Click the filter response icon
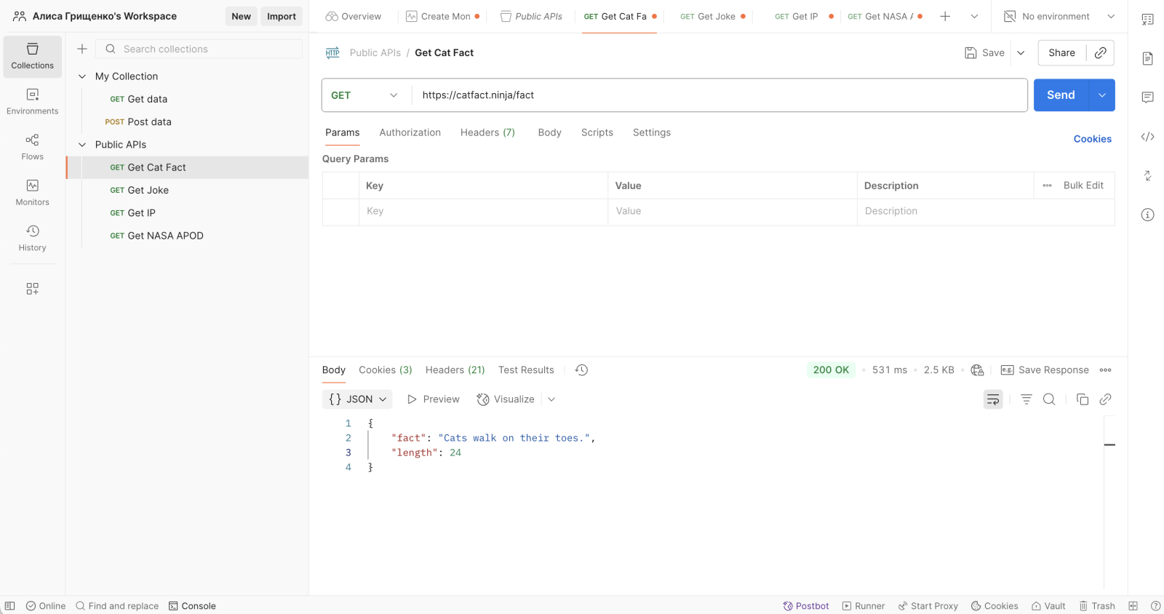This screenshot has height=614, width=1164. pyautogui.click(x=1026, y=399)
